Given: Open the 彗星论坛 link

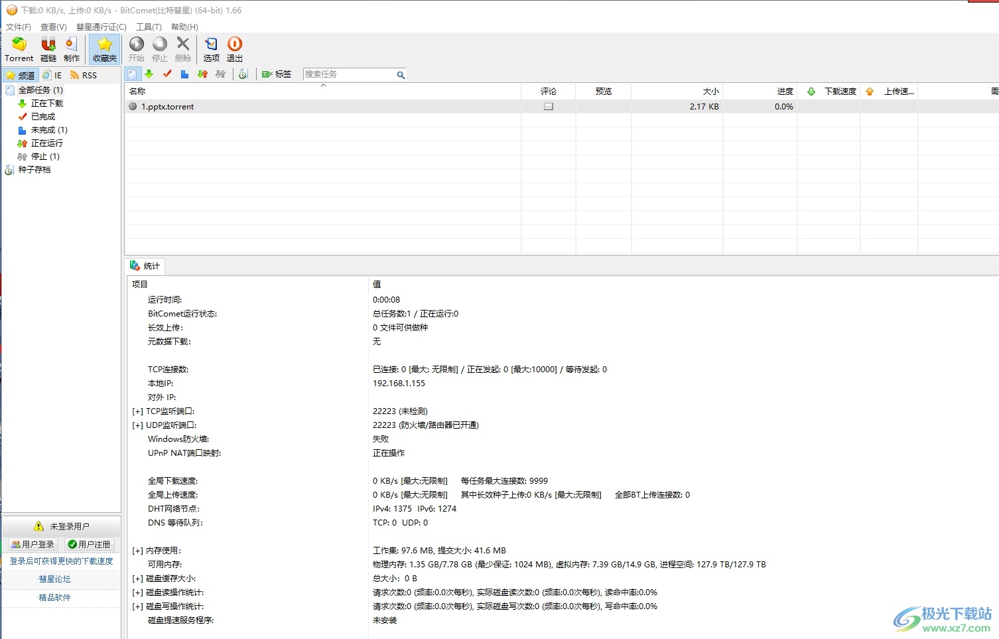Looking at the screenshot, I should (54, 579).
